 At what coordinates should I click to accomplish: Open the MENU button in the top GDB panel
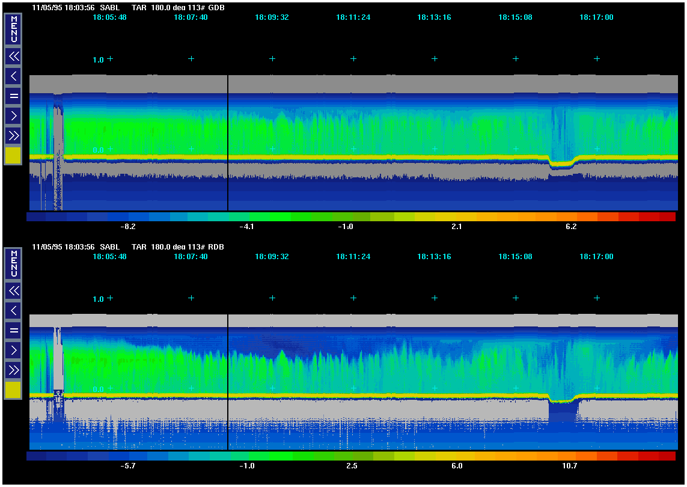pyautogui.click(x=13, y=29)
